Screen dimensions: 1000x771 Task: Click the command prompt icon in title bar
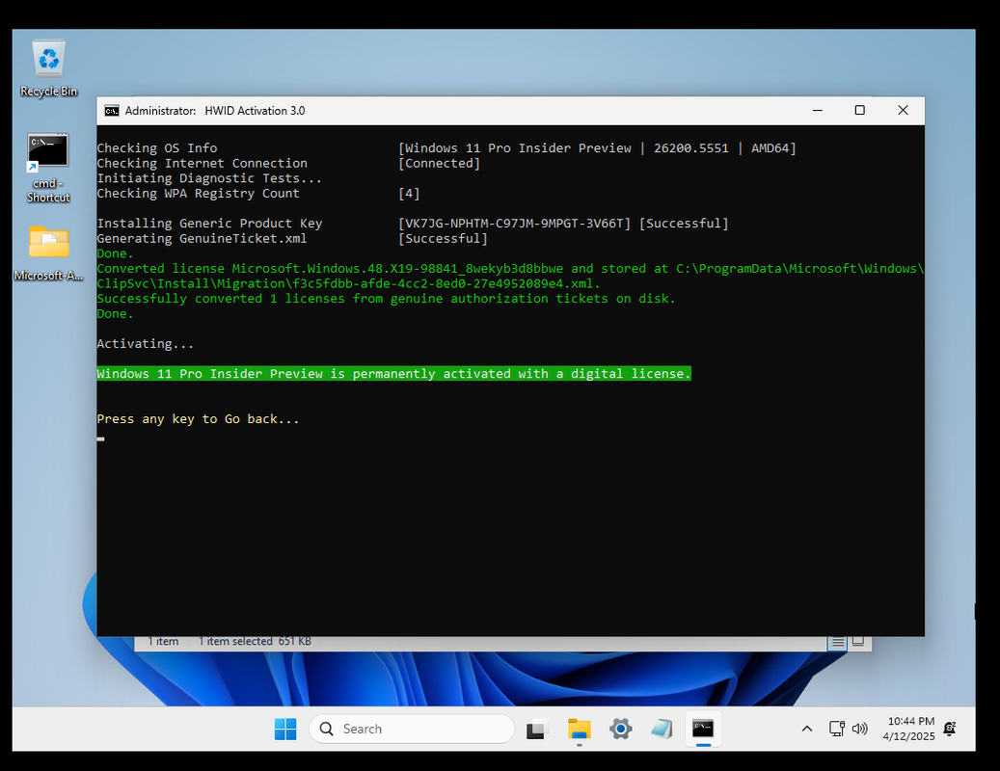pos(112,111)
